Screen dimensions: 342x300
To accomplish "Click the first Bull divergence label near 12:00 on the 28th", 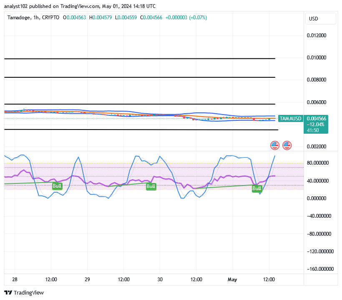I will [57, 186].
